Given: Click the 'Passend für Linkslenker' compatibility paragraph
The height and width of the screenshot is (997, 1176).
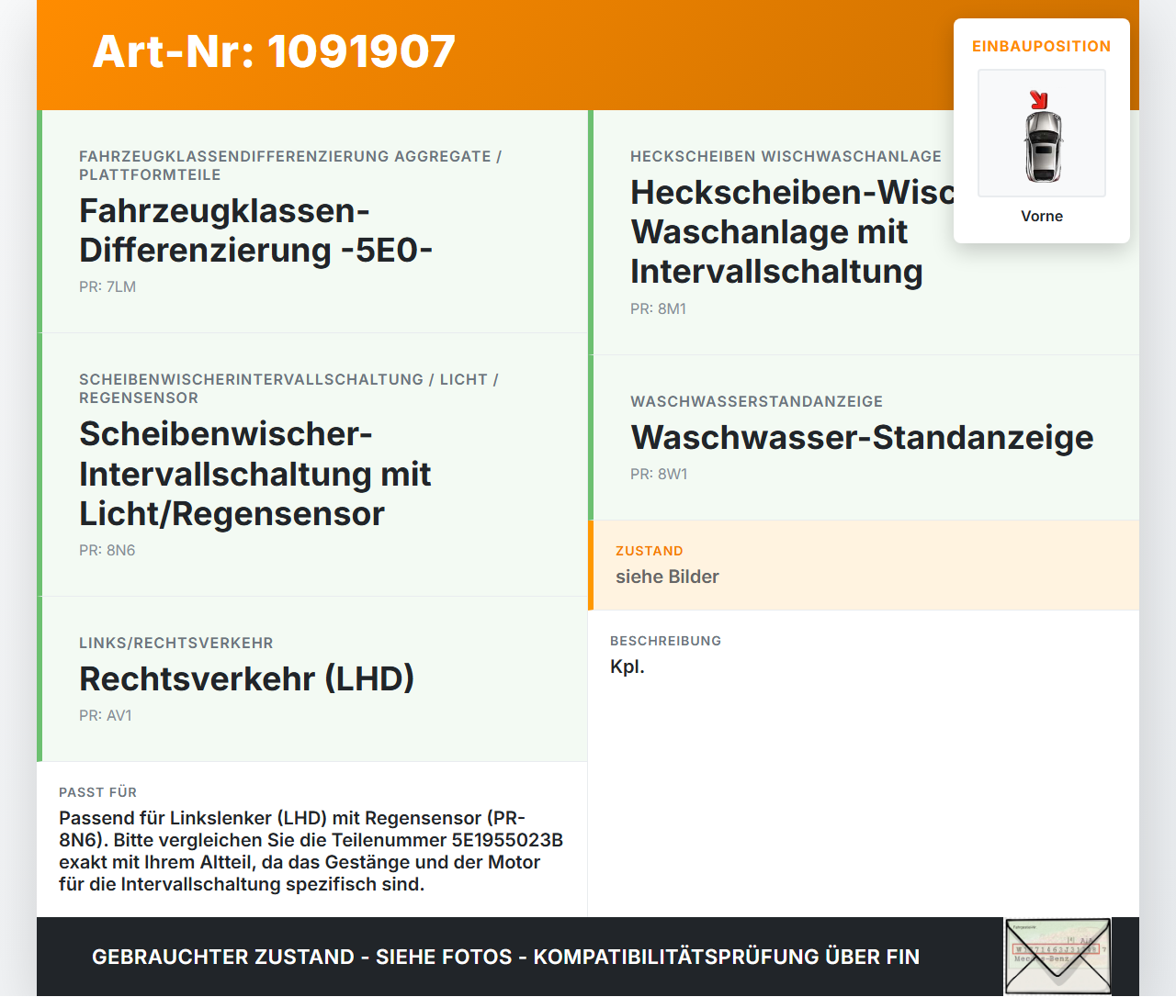Looking at the screenshot, I should pyautogui.click(x=311, y=851).
